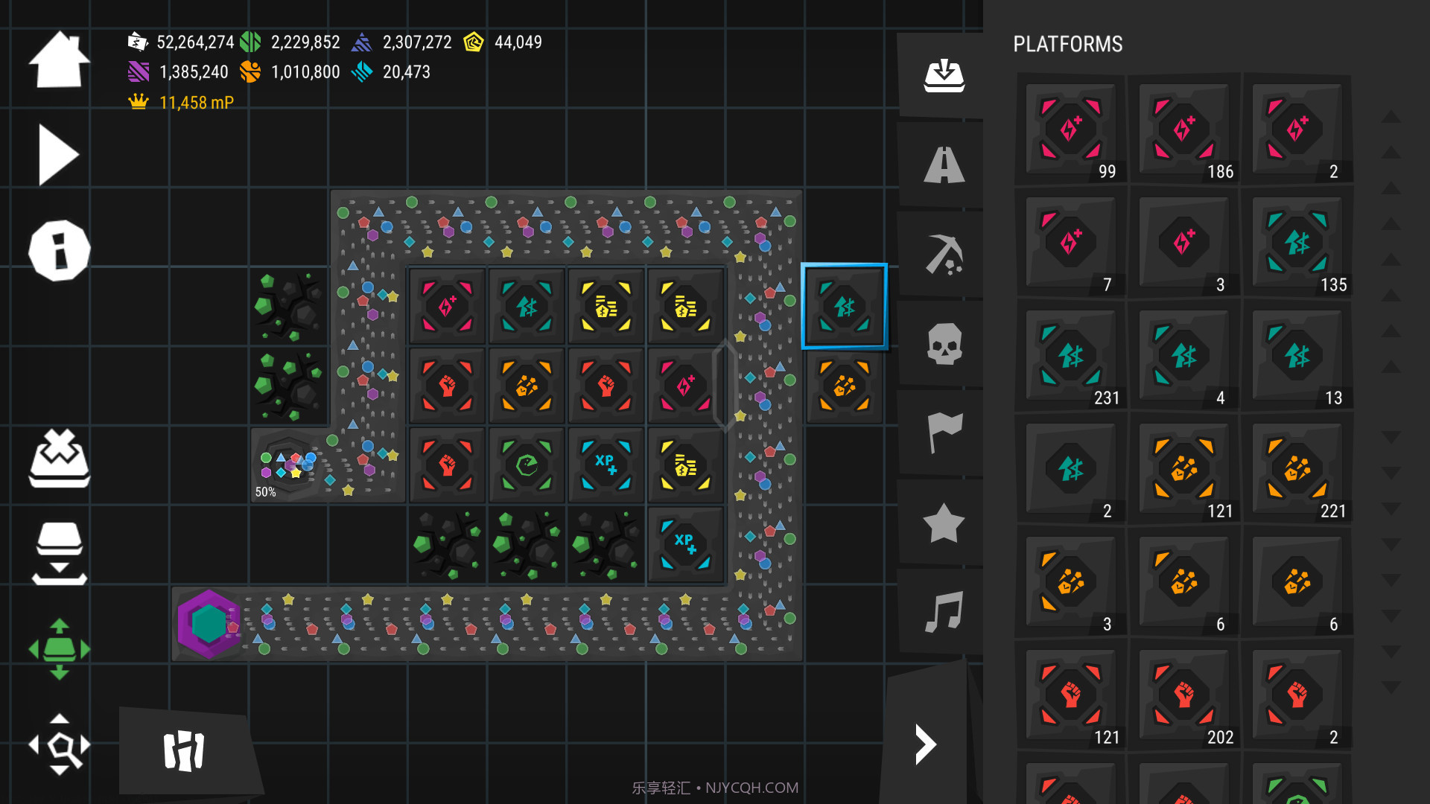Open the skull enemies tab
Viewport: 1430px width, 804px height.
click(944, 344)
